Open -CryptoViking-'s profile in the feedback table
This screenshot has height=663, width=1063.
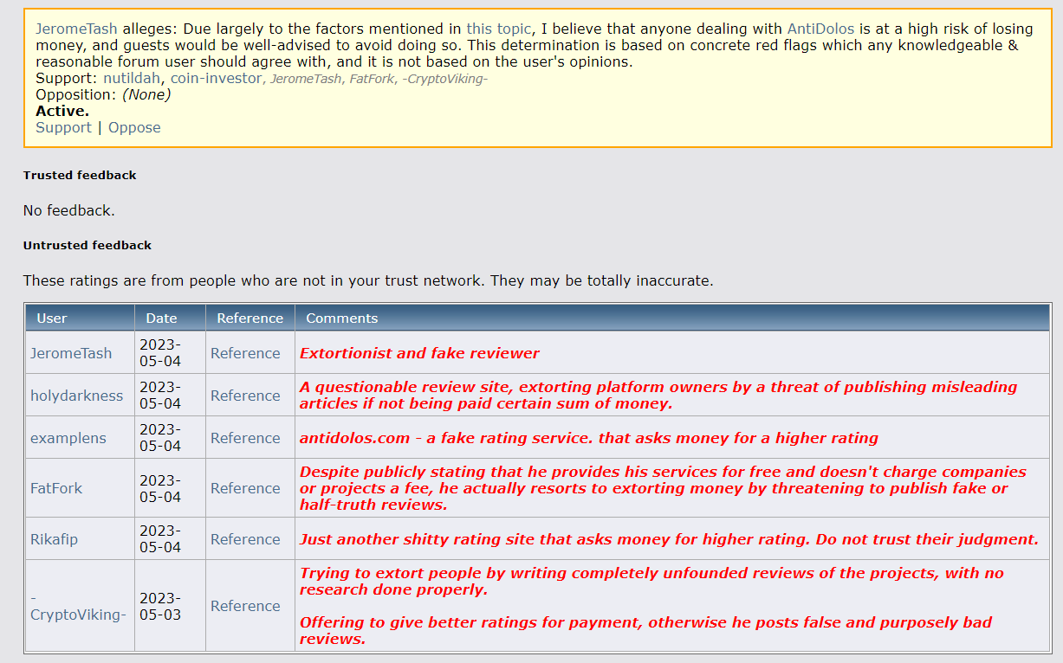(x=78, y=606)
